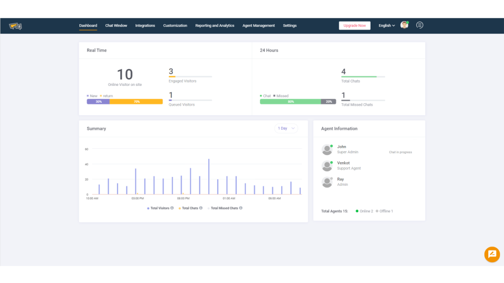Click the Total Chats info icon

(x=201, y=208)
